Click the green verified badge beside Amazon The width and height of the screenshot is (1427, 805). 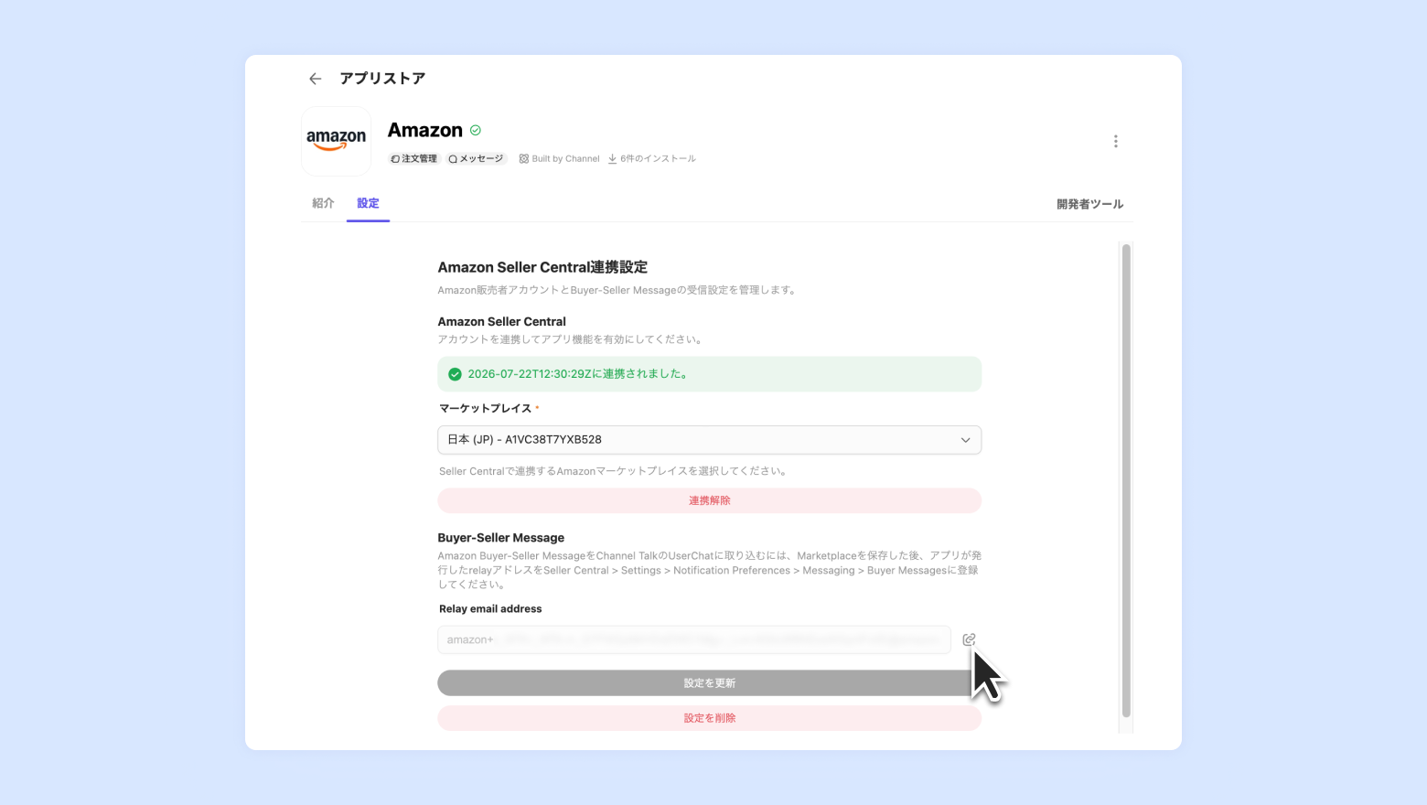pyautogui.click(x=475, y=131)
